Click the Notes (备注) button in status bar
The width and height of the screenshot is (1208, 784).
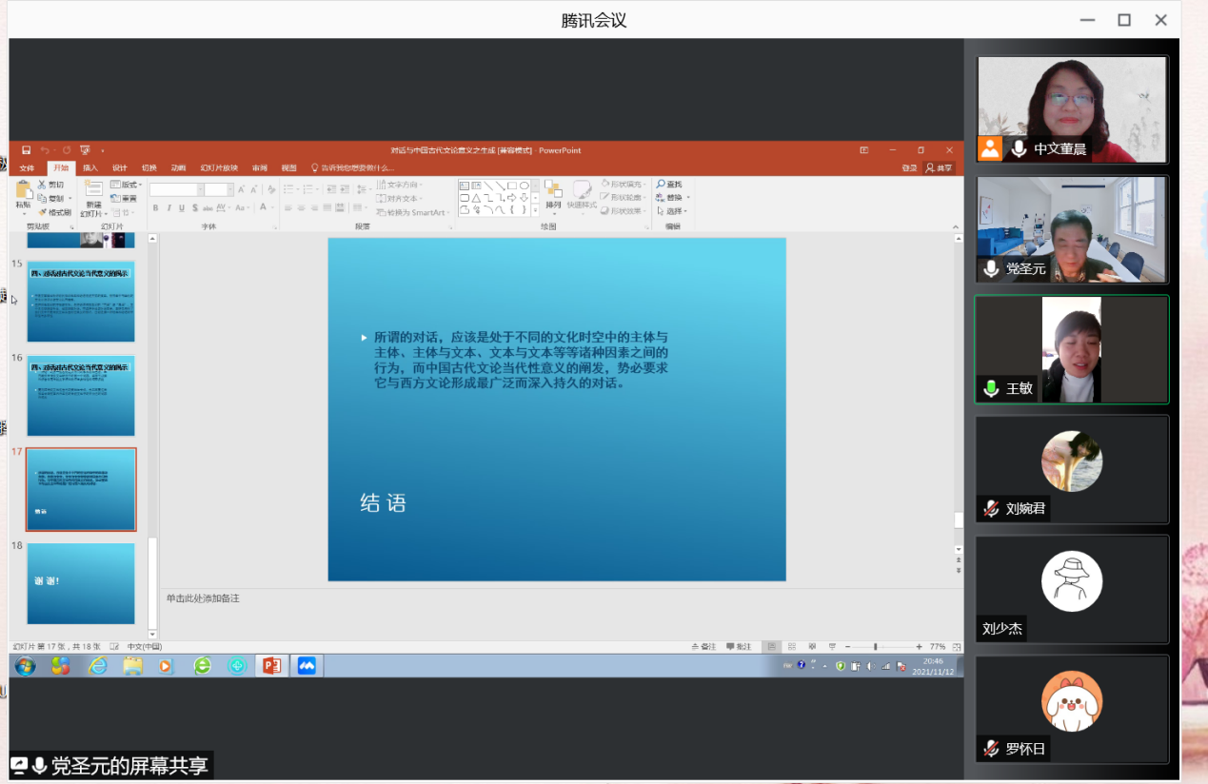tap(703, 647)
